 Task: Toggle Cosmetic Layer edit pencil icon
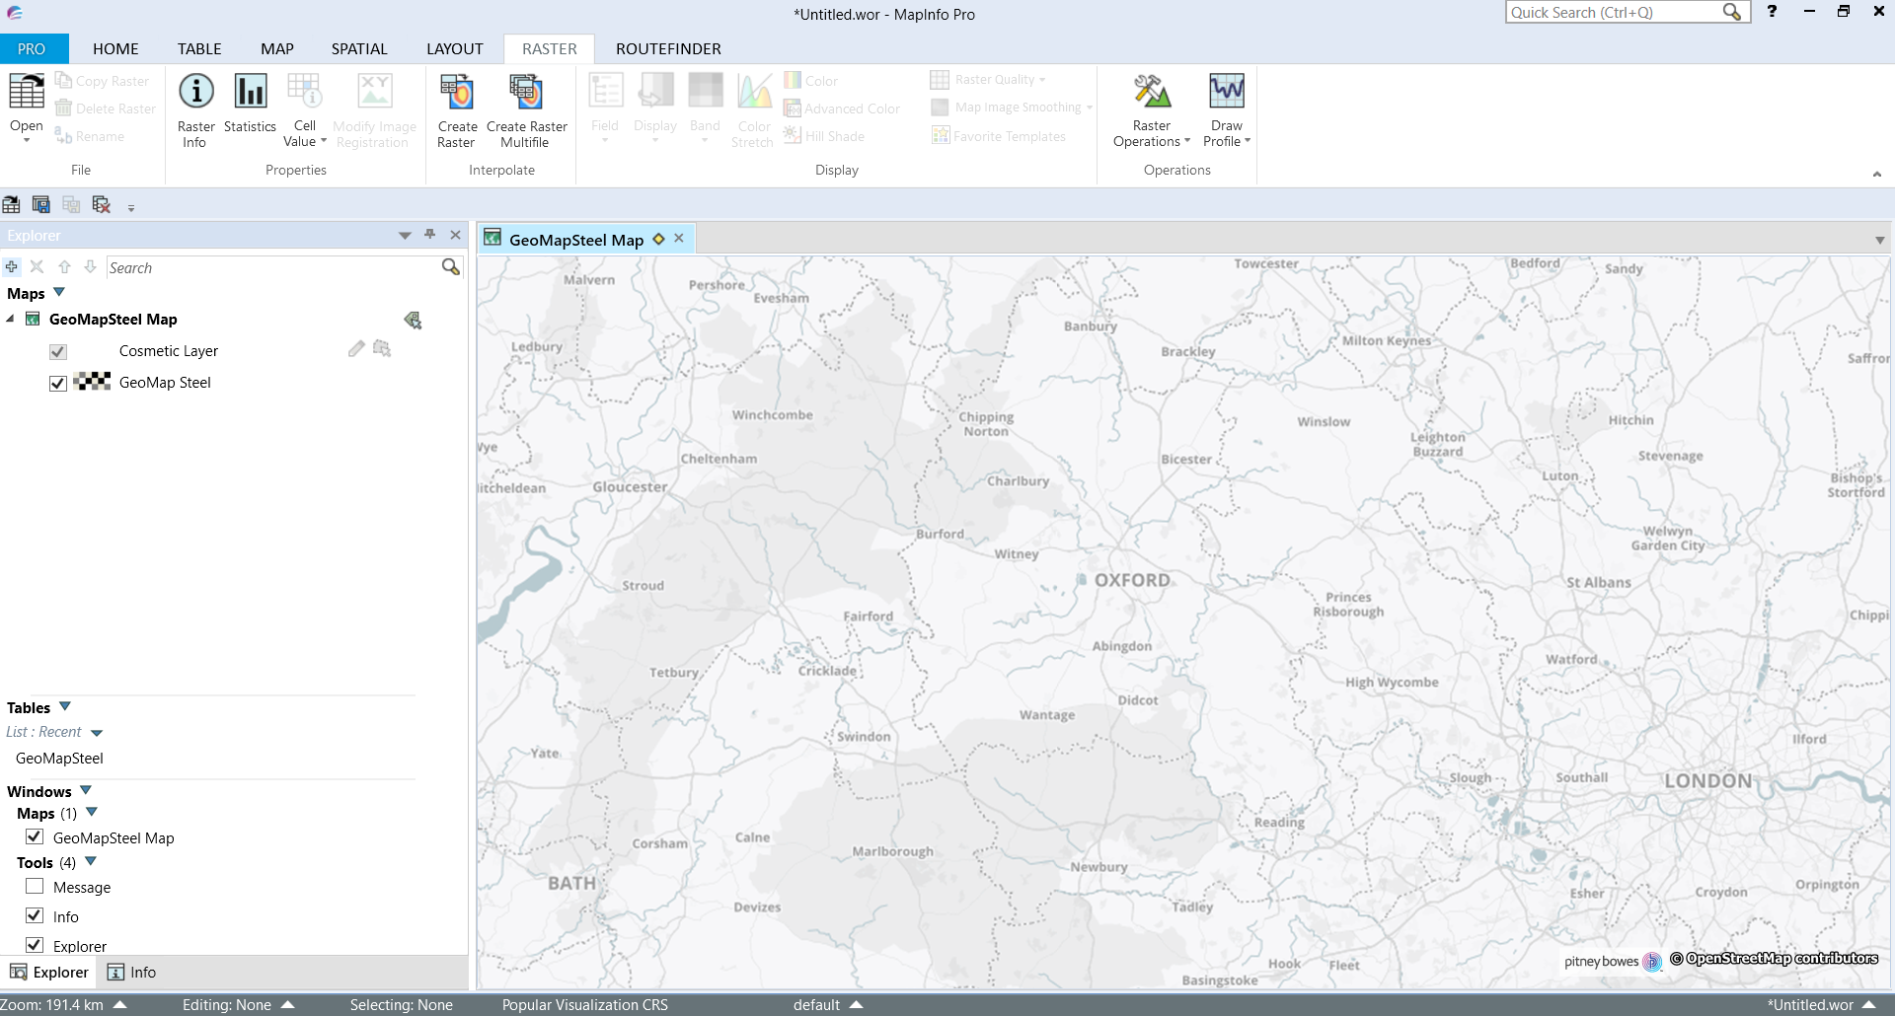click(x=356, y=349)
